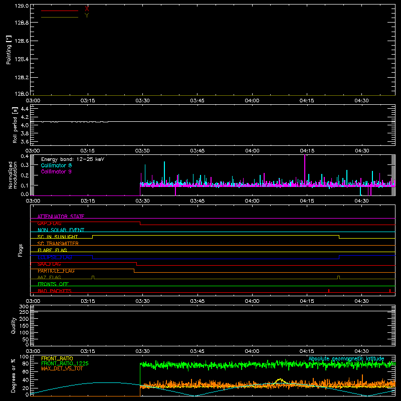Click the SC_IN_SUNLIGHT flag label
401x401 pixels.
coord(58,237)
